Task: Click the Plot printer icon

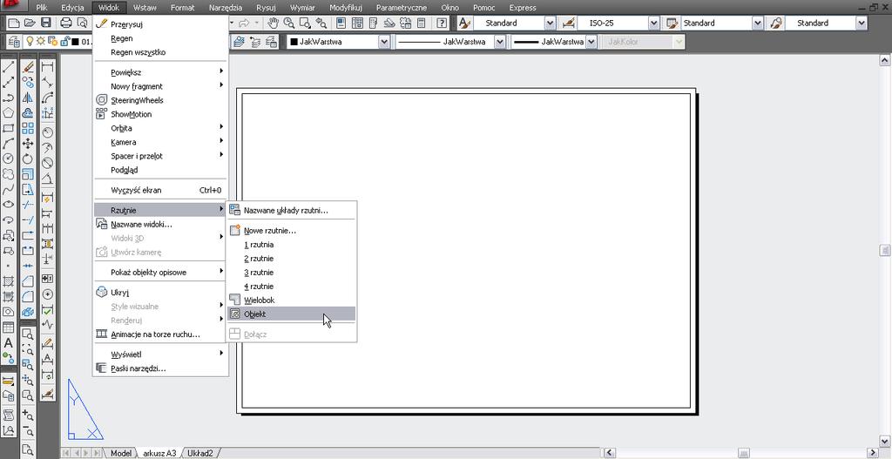Action: [66, 23]
